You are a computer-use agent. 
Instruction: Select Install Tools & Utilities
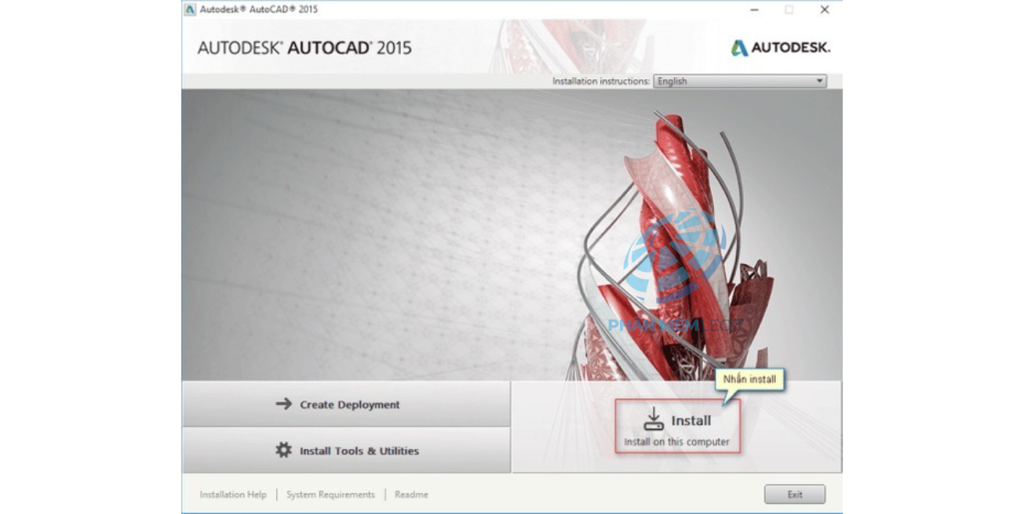tap(346, 451)
